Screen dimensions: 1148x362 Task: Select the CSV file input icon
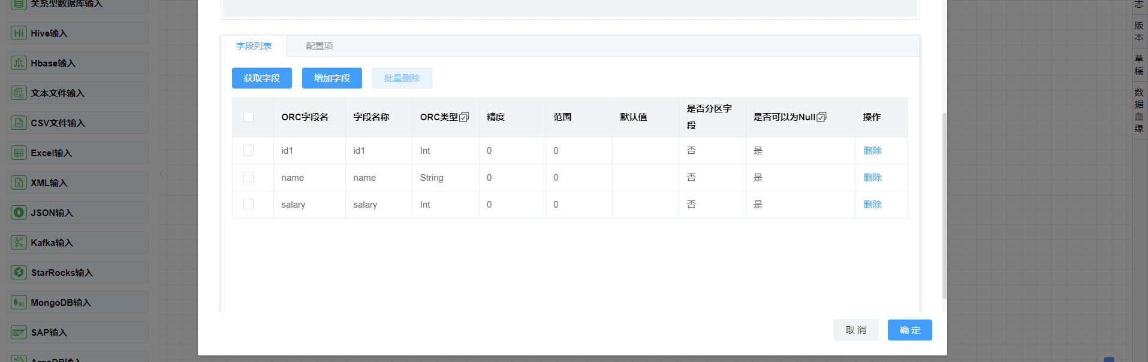click(19, 123)
